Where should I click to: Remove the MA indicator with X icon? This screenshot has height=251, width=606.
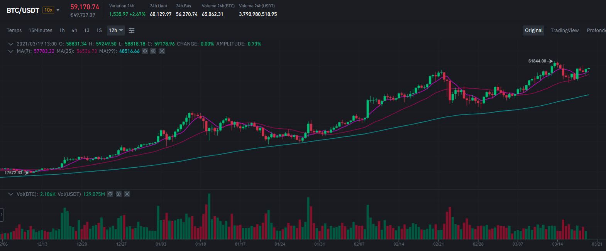click(162, 51)
